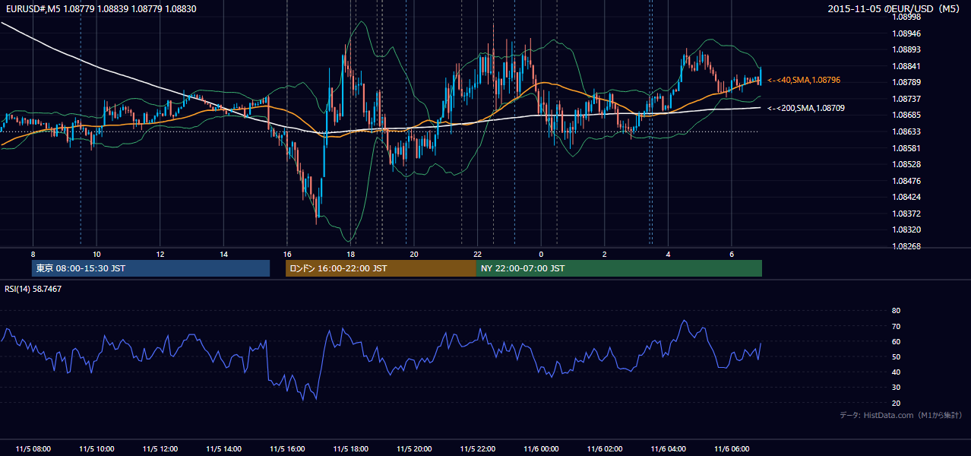Click price axis value 1.08946
This screenshot has height=456, width=971.
906,33
